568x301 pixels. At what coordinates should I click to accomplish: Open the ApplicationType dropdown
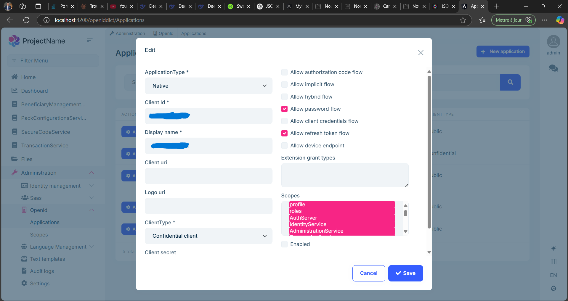coord(208,86)
